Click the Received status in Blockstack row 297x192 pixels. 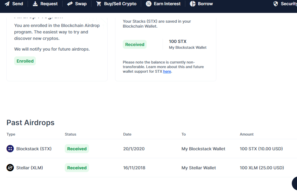(77, 149)
